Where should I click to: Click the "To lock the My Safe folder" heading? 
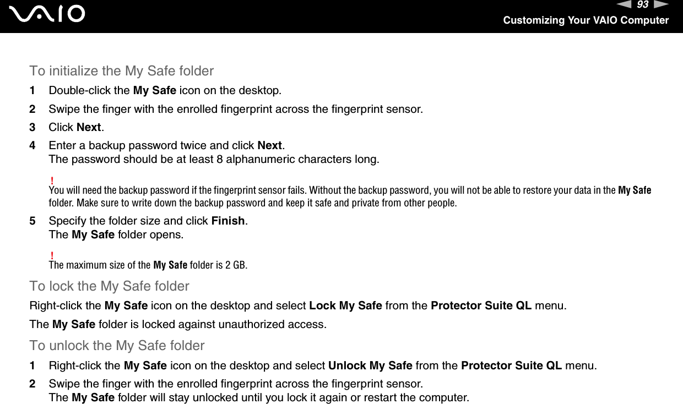(x=109, y=286)
